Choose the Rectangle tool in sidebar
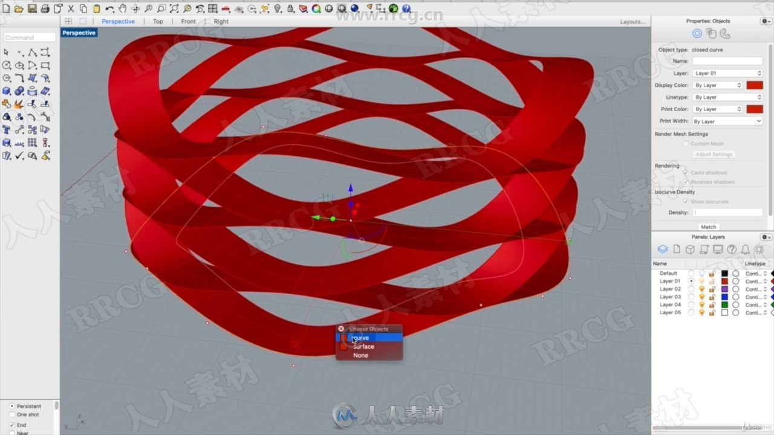The height and width of the screenshot is (435, 774). (x=45, y=65)
